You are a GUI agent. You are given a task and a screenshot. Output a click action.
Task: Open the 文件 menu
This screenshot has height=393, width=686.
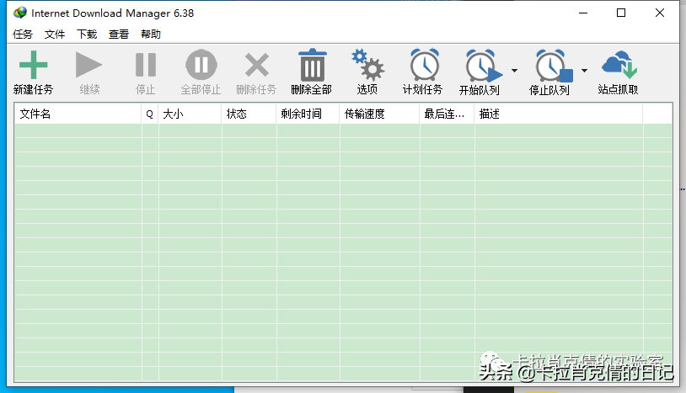coord(55,34)
